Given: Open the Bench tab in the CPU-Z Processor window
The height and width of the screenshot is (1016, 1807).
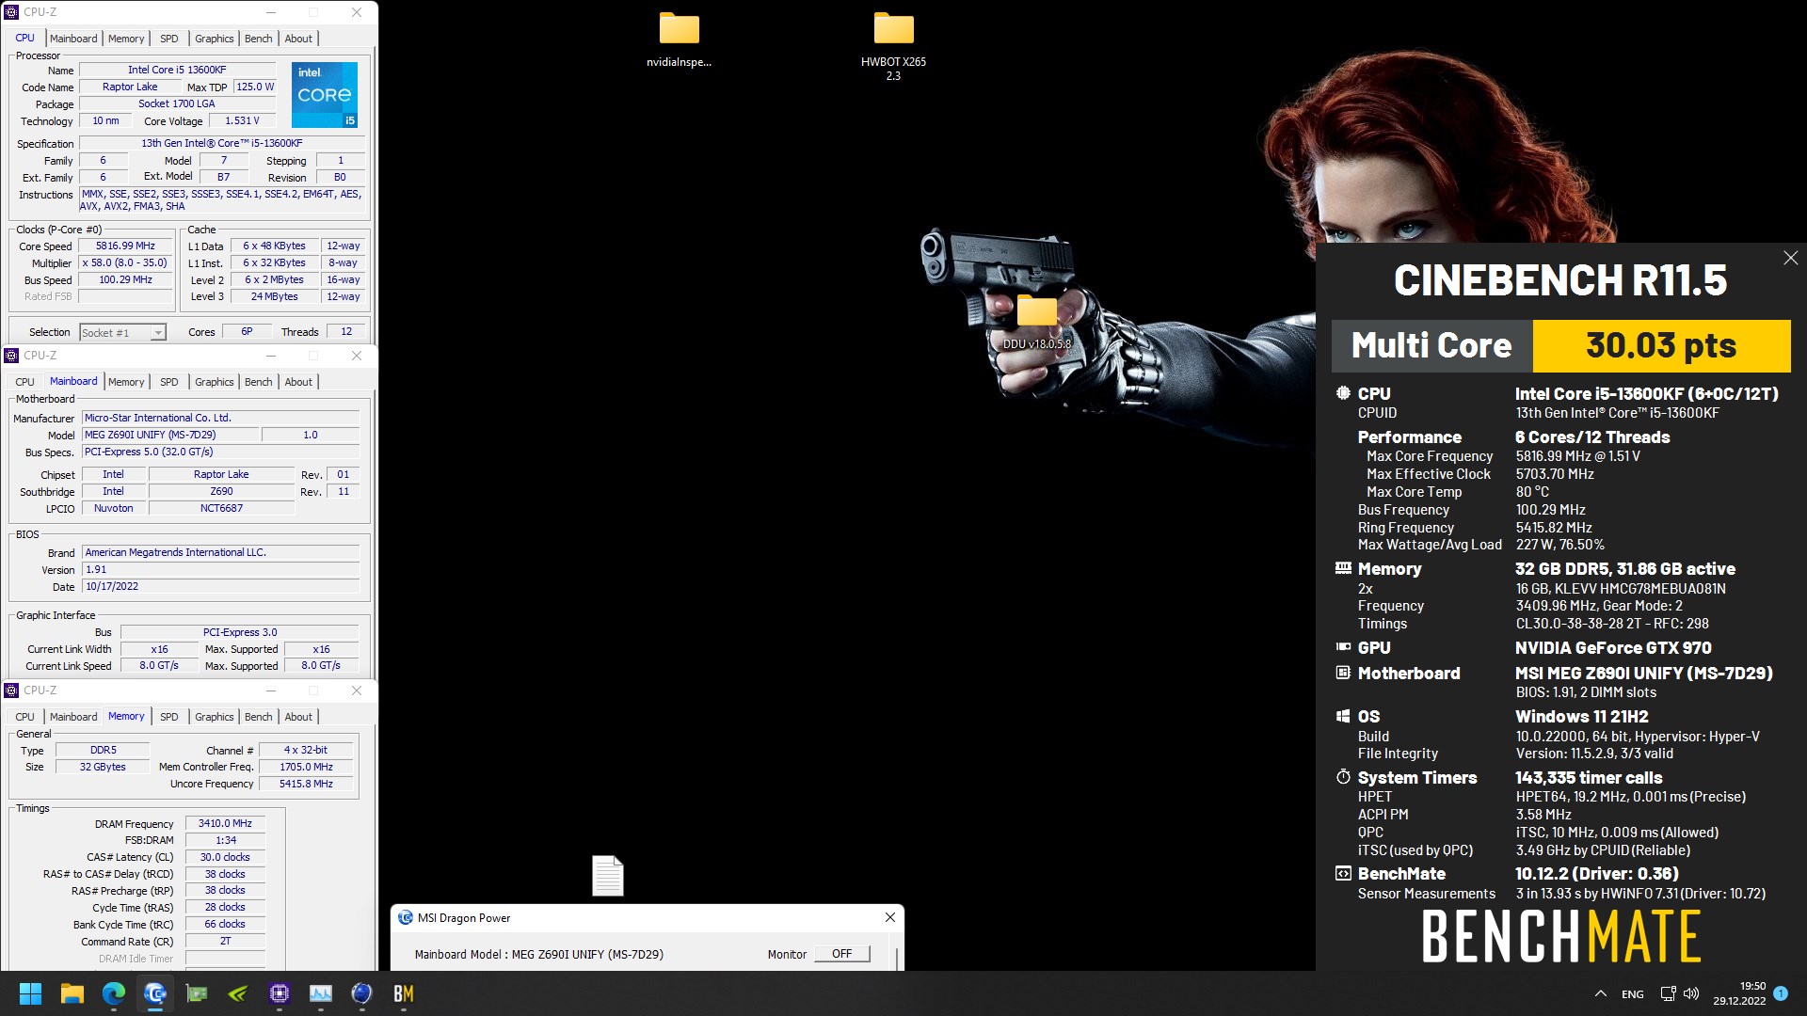Looking at the screenshot, I should [258, 39].
